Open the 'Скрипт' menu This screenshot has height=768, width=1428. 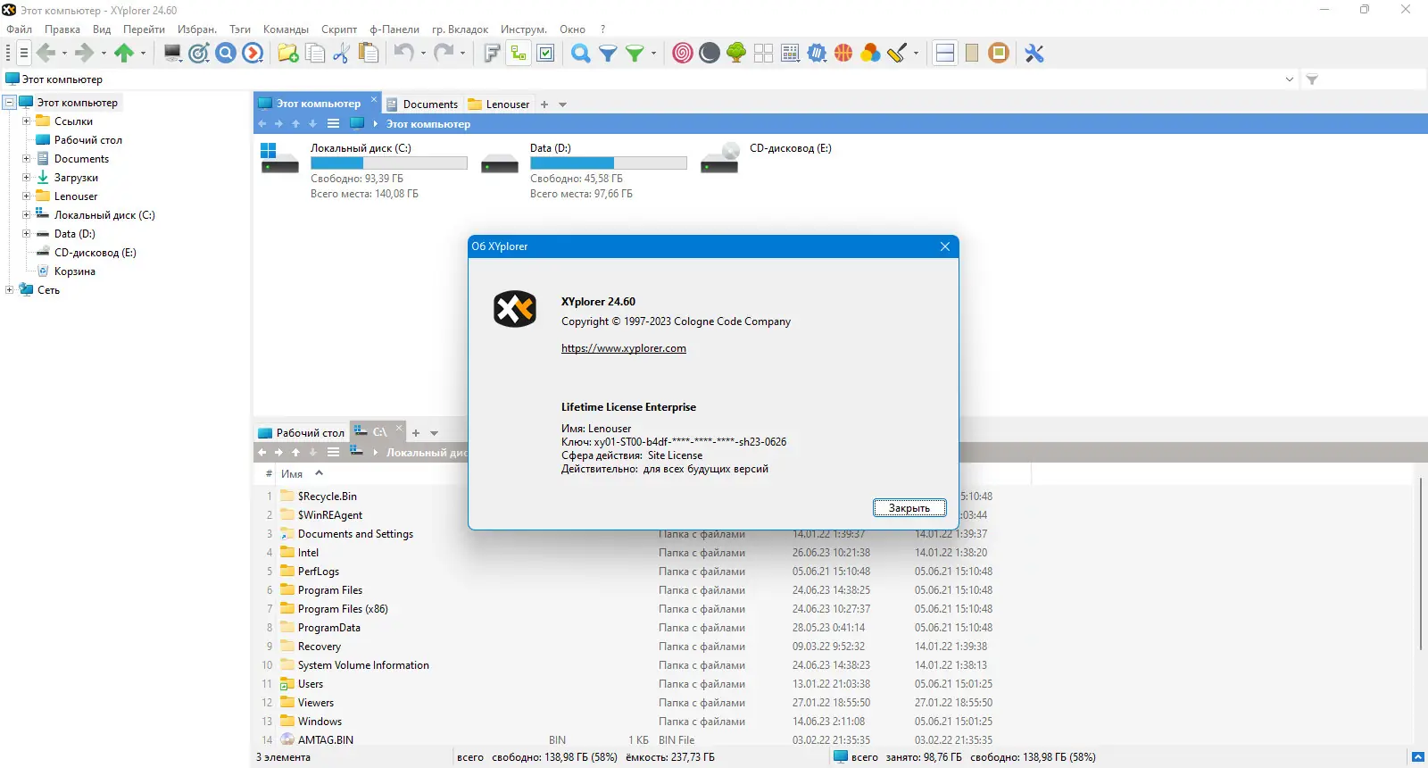(x=339, y=29)
